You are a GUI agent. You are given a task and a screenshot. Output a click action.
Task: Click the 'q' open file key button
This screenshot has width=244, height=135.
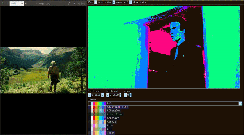click(95, 2)
